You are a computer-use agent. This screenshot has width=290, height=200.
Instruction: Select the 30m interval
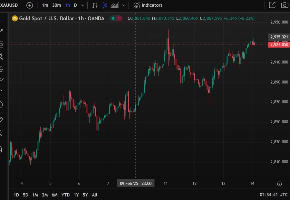coord(56,5)
